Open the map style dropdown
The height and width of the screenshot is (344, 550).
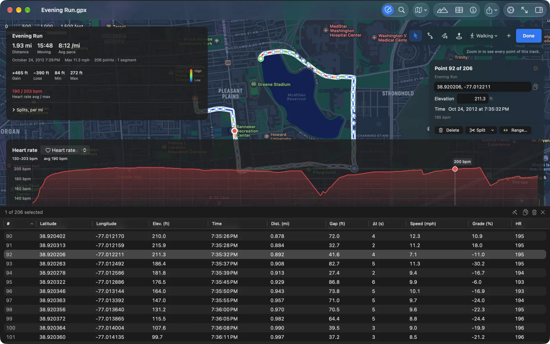point(421,10)
